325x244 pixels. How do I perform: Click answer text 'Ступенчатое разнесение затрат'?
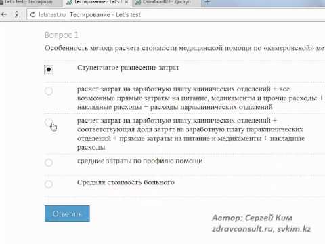coord(128,68)
